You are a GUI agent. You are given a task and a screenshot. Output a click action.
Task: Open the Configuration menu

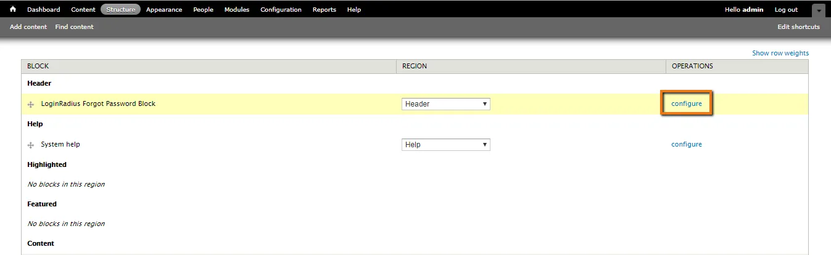pyautogui.click(x=281, y=10)
